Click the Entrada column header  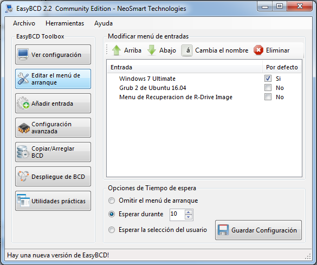(185, 67)
